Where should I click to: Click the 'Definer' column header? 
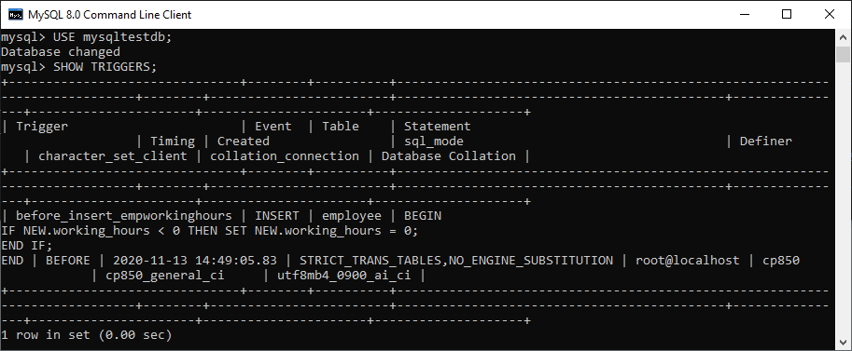766,141
